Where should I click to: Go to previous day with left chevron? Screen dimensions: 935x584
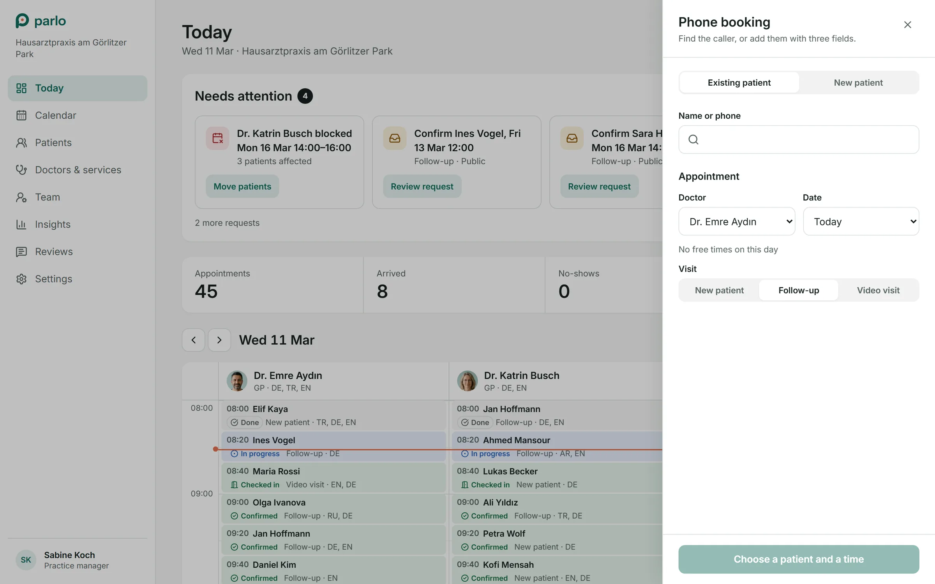(x=194, y=340)
